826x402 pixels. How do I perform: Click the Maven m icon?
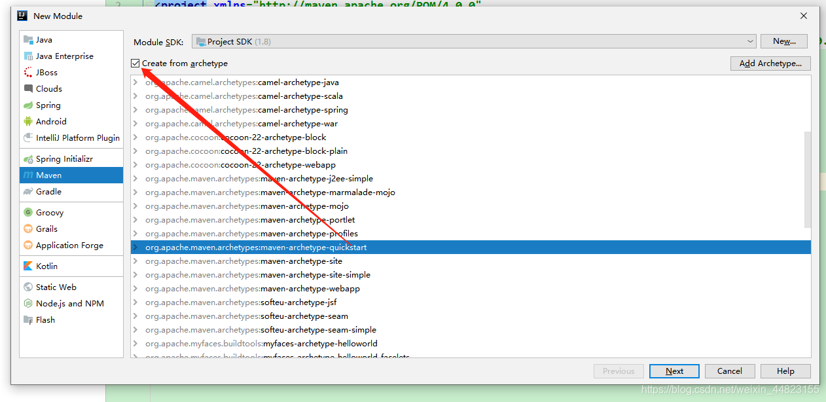pyautogui.click(x=28, y=175)
